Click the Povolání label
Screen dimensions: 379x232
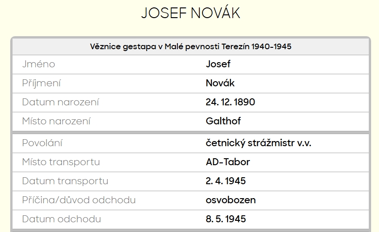[42, 143]
